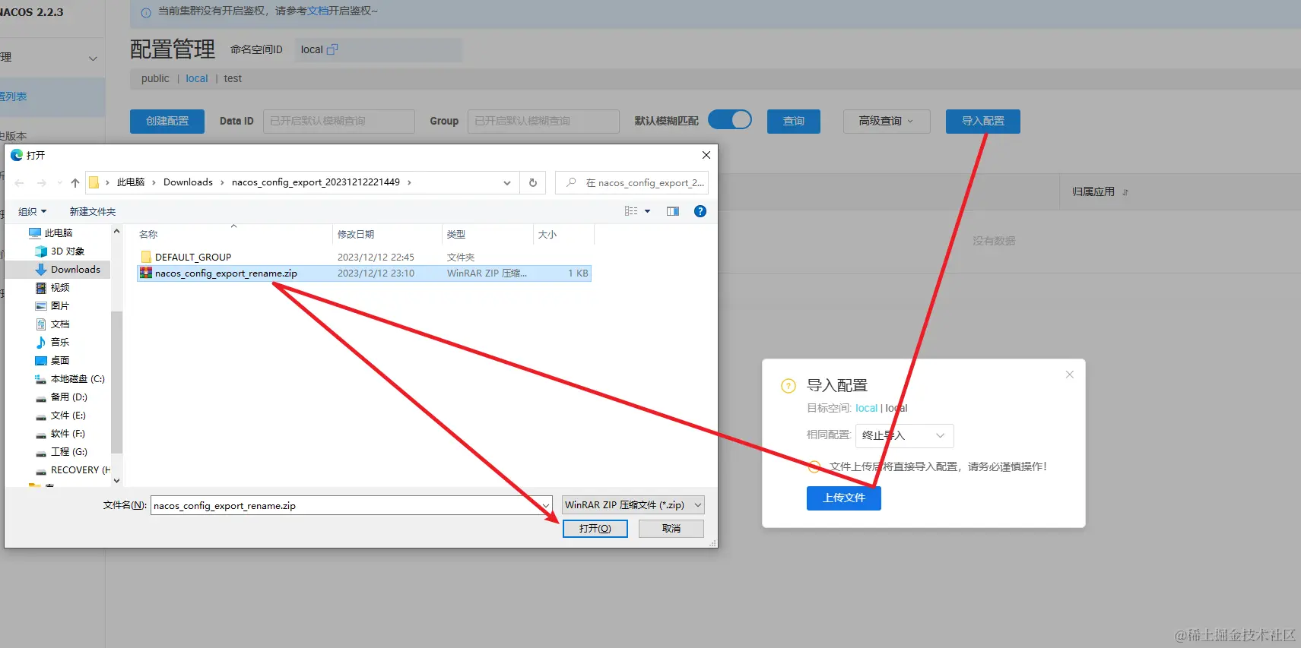The width and height of the screenshot is (1301, 648).
Task: Switch to the test namespace tab
Action: point(233,78)
